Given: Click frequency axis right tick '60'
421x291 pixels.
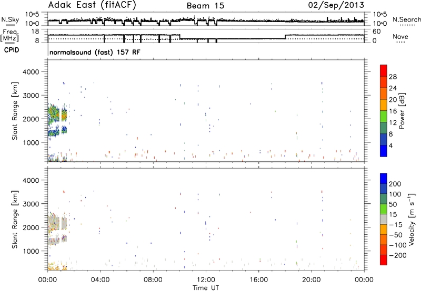Looking at the screenshot, I should coord(377,32).
